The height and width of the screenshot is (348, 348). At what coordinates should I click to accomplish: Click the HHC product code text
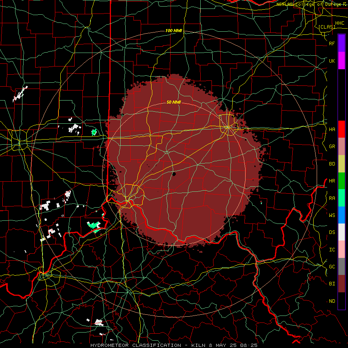click(339, 23)
